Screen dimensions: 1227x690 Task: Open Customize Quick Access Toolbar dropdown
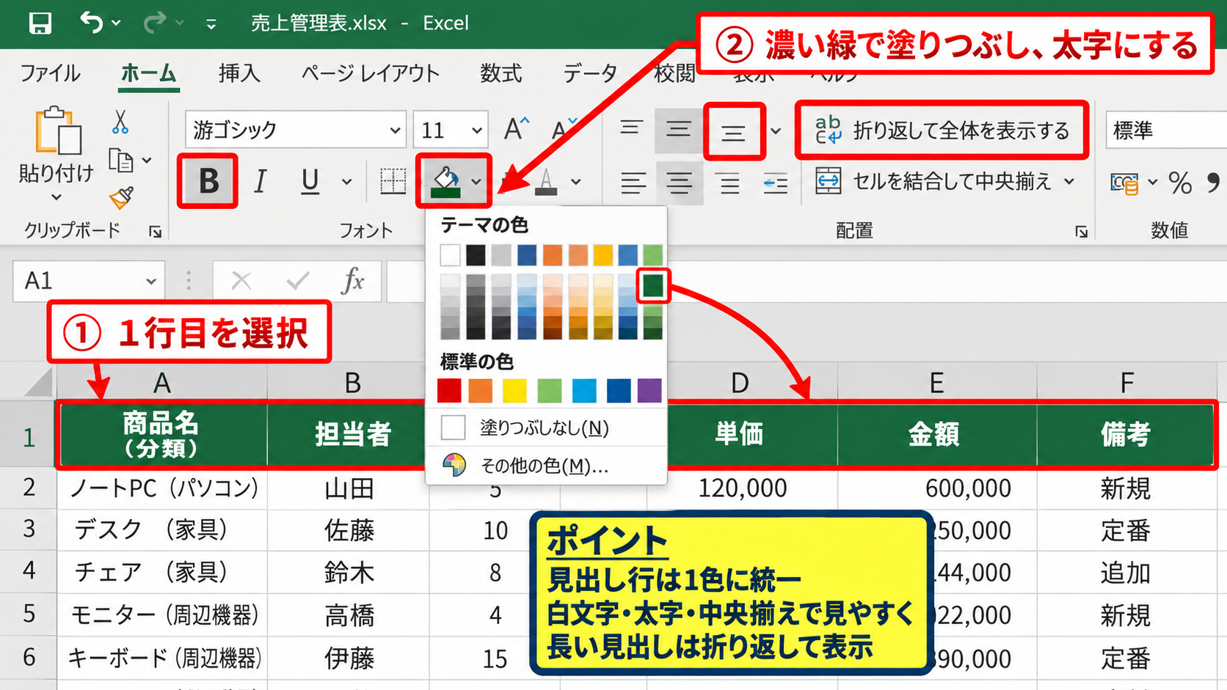(211, 24)
